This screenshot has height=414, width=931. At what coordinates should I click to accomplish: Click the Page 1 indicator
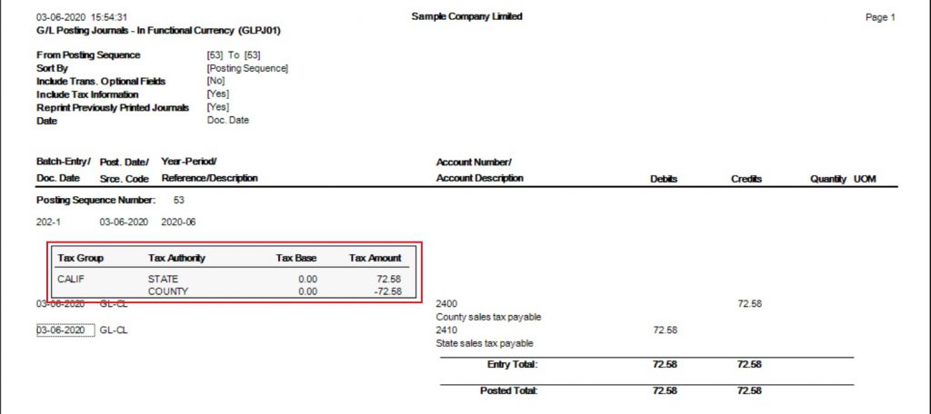click(x=880, y=18)
